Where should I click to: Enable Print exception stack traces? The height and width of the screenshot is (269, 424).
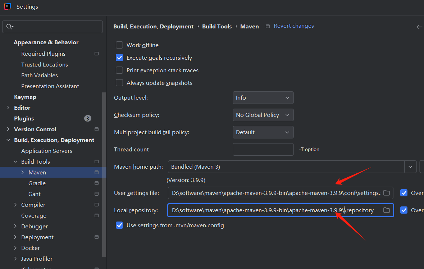pos(119,70)
